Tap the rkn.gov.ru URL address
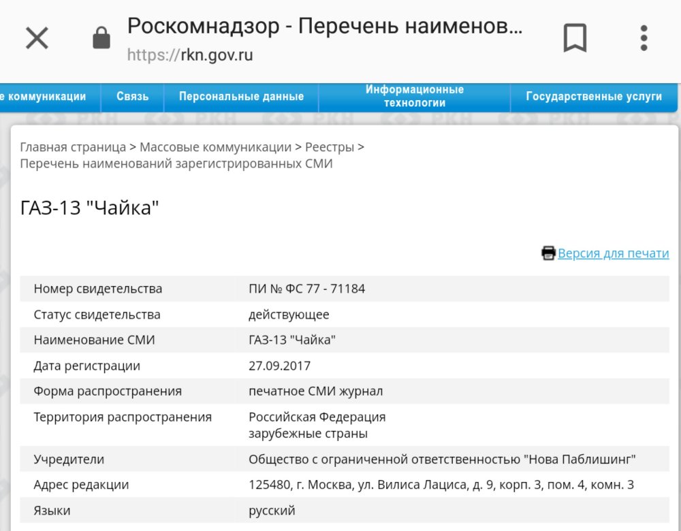Screen dimensions: 681x531 pyautogui.click(x=190, y=55)
